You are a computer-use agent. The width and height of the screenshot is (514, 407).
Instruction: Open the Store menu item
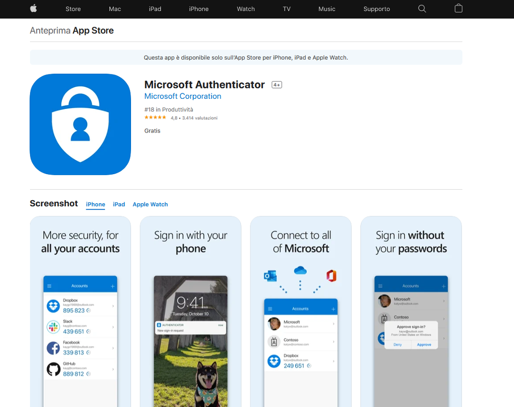coord(73,9)
